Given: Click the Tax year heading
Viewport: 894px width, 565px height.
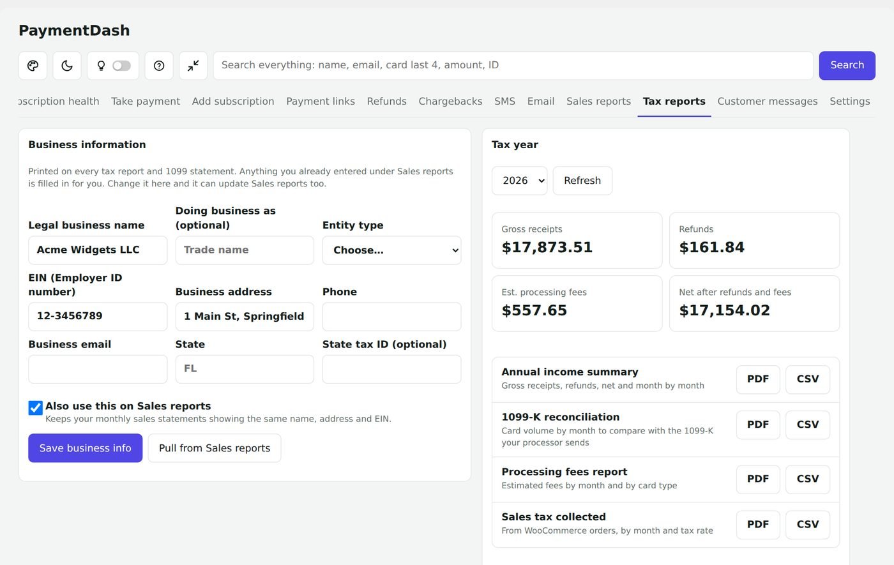Looking at the screenshot, I should point(515,145).
